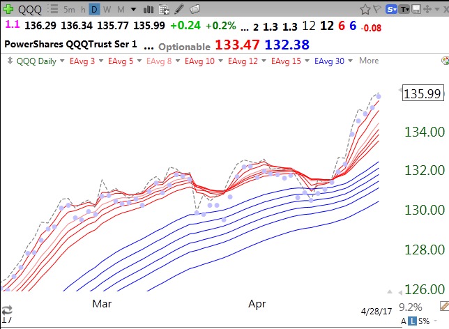Click the QQQ ticker symbol field
Image resolution: width=449 pixels, height=329 pixels.
(x=30, y=10)
